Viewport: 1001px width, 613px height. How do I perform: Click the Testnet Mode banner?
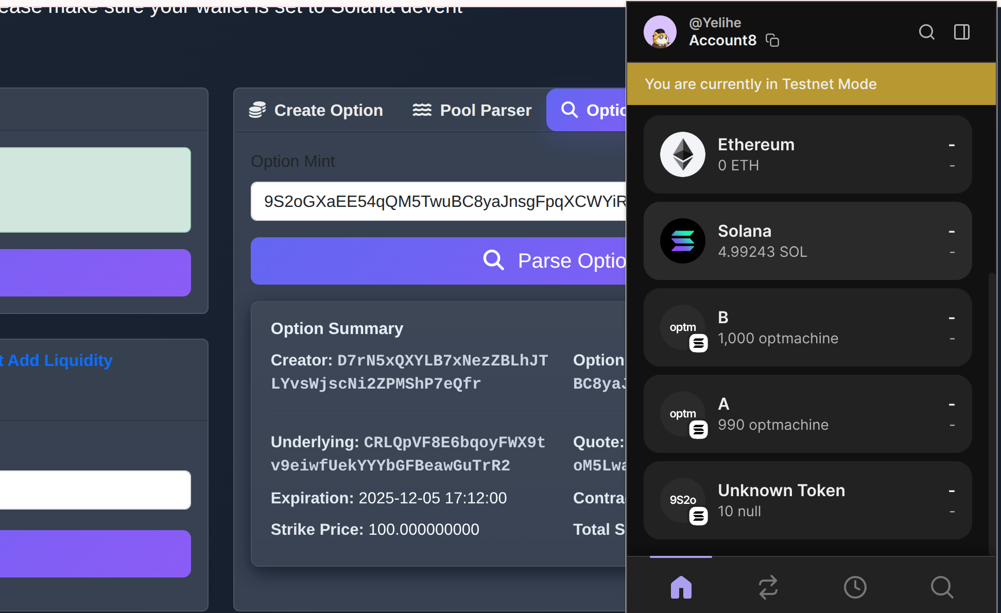coord(811,84)
